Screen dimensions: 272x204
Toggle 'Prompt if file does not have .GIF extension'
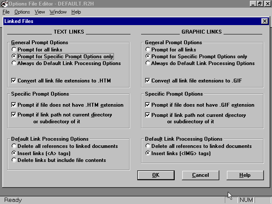coord(148,105)
